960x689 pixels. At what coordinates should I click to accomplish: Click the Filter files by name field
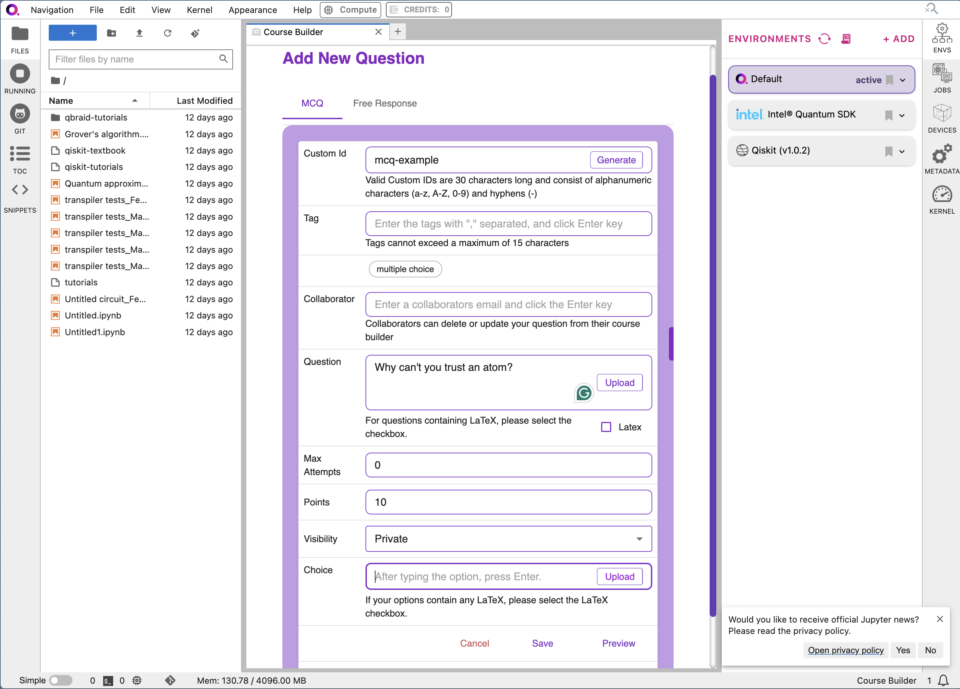[141, 59]
